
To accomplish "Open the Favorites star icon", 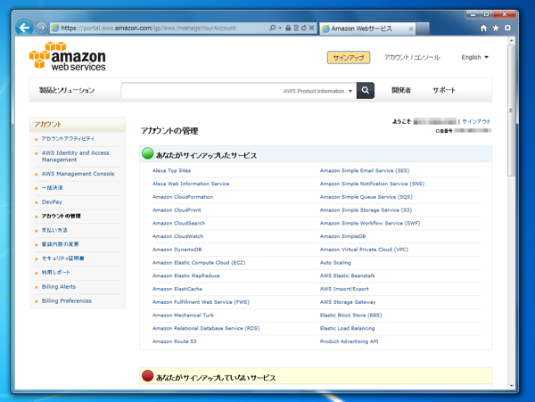I will pyautogui.click(x=496, y=28).
